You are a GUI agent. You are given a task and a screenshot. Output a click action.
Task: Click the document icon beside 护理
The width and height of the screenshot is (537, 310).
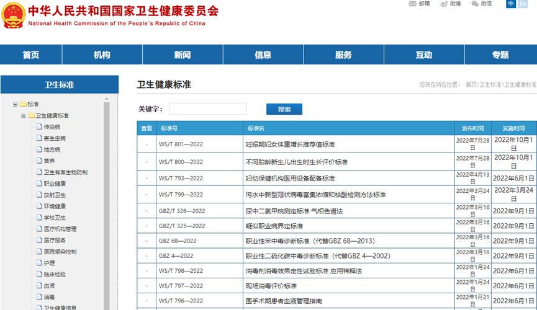[x=39, y=263]
